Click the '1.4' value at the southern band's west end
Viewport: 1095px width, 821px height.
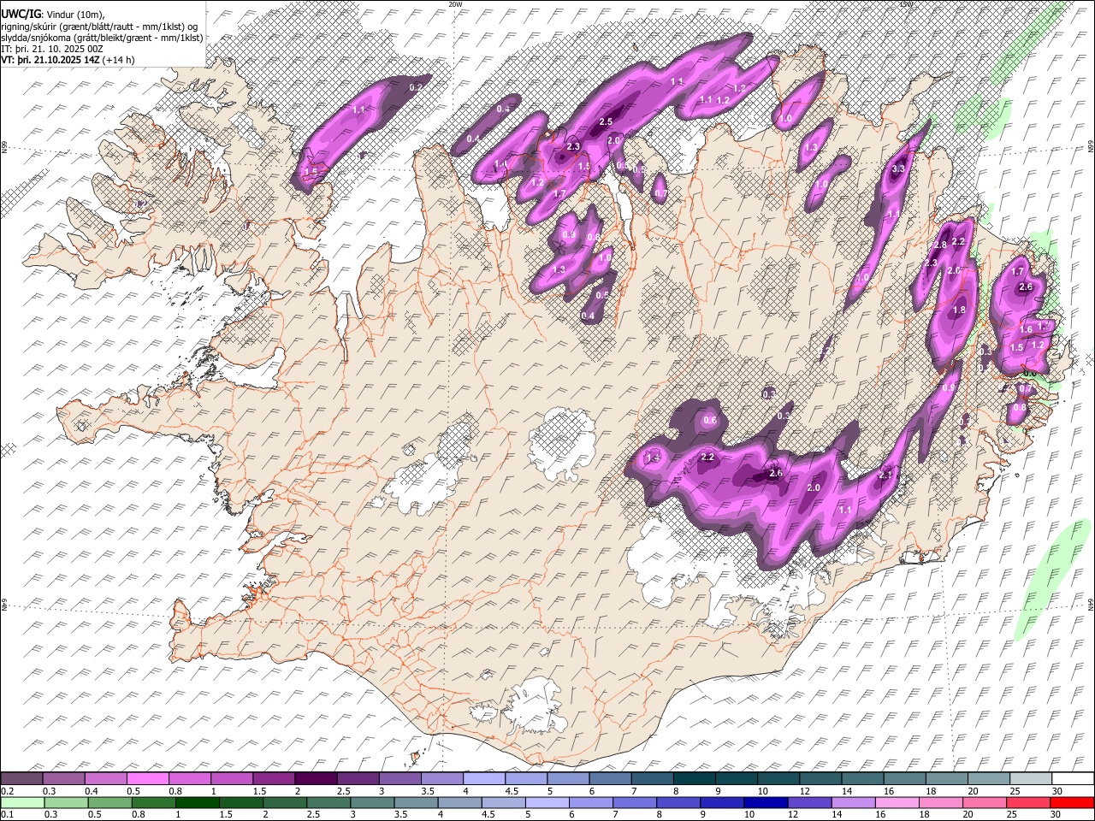coord(653,458)
